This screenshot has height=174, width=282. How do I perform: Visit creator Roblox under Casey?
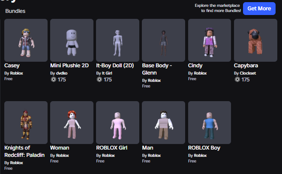pos(17,73)
